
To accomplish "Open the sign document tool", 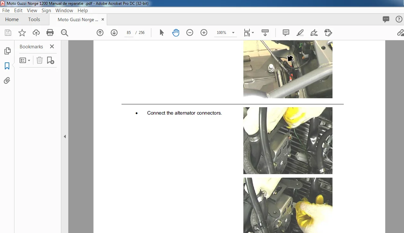I will pos(314,33).
